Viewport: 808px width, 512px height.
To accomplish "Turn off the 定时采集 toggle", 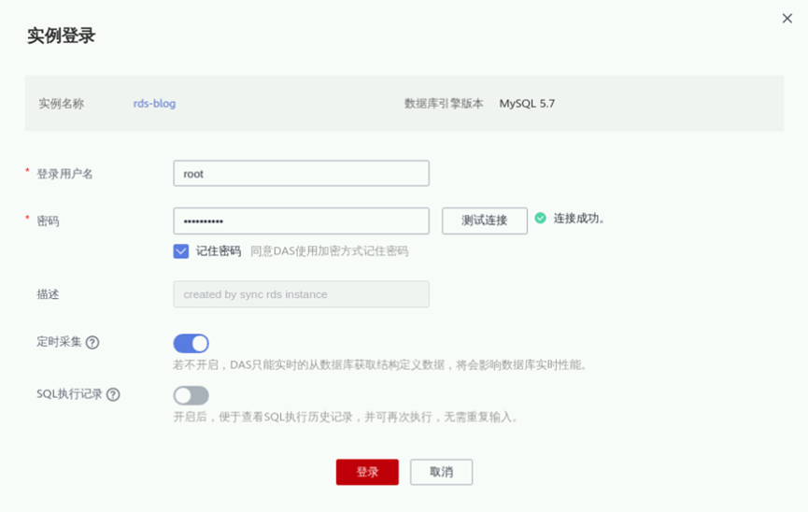I will click(x=191, y=344).
